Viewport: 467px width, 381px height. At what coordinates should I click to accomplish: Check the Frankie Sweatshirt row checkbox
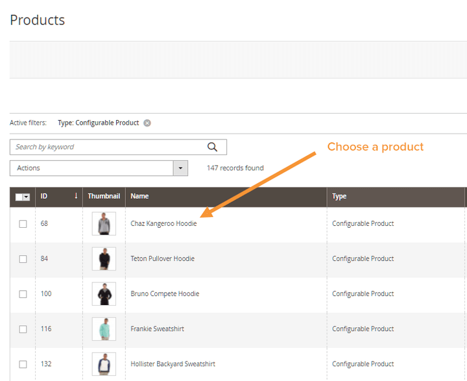[23, 329]
